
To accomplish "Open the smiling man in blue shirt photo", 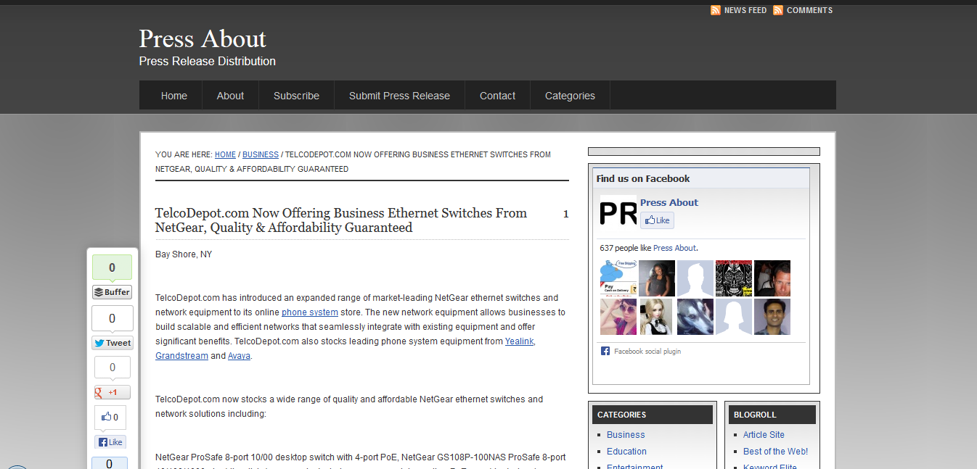I will 772,317.
